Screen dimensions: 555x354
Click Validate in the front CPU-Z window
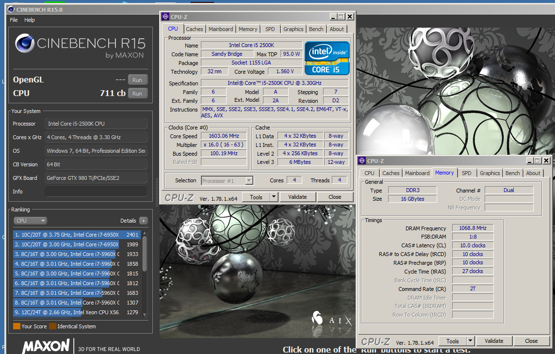click(x=297, y=197)
